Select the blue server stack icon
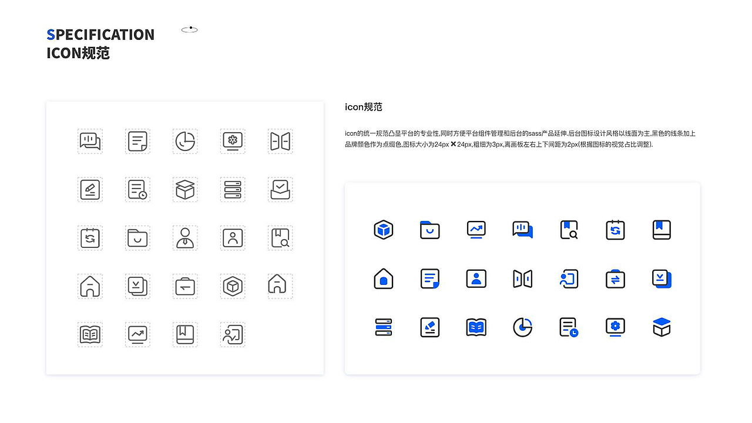 coord(384,327)
